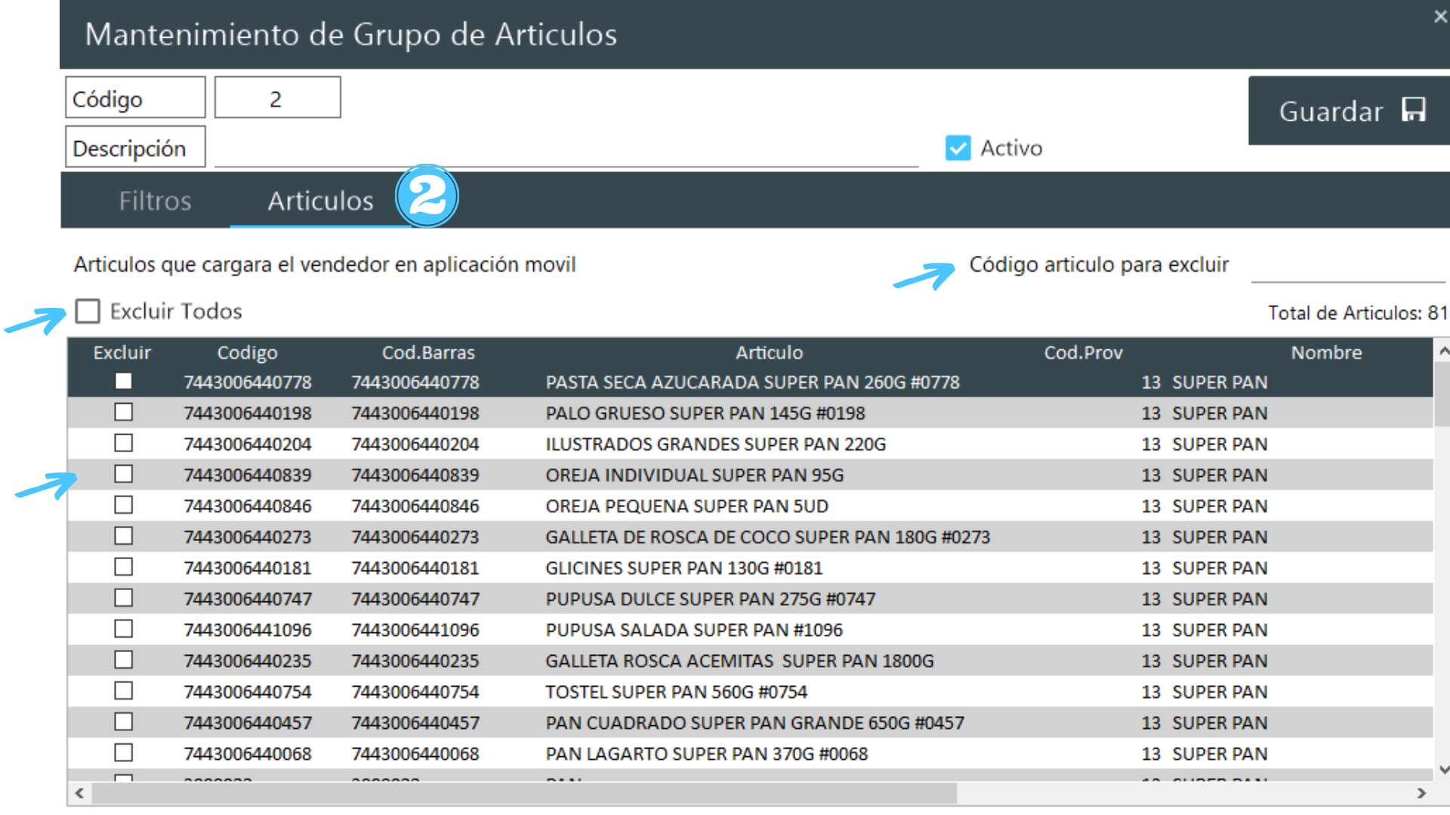The height and width of the screenshot is (815, 1450).
Task: Tick exclude box for PASTA SECA AZUCARADA
Action: coord(123,381)
